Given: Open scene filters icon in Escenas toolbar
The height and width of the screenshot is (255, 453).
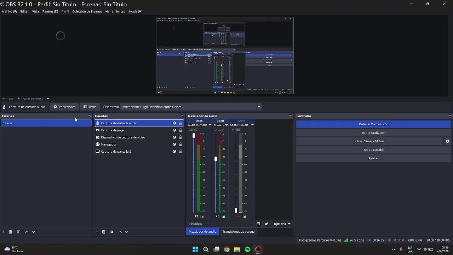Looking at the screenshot, I should click(18, 232).
